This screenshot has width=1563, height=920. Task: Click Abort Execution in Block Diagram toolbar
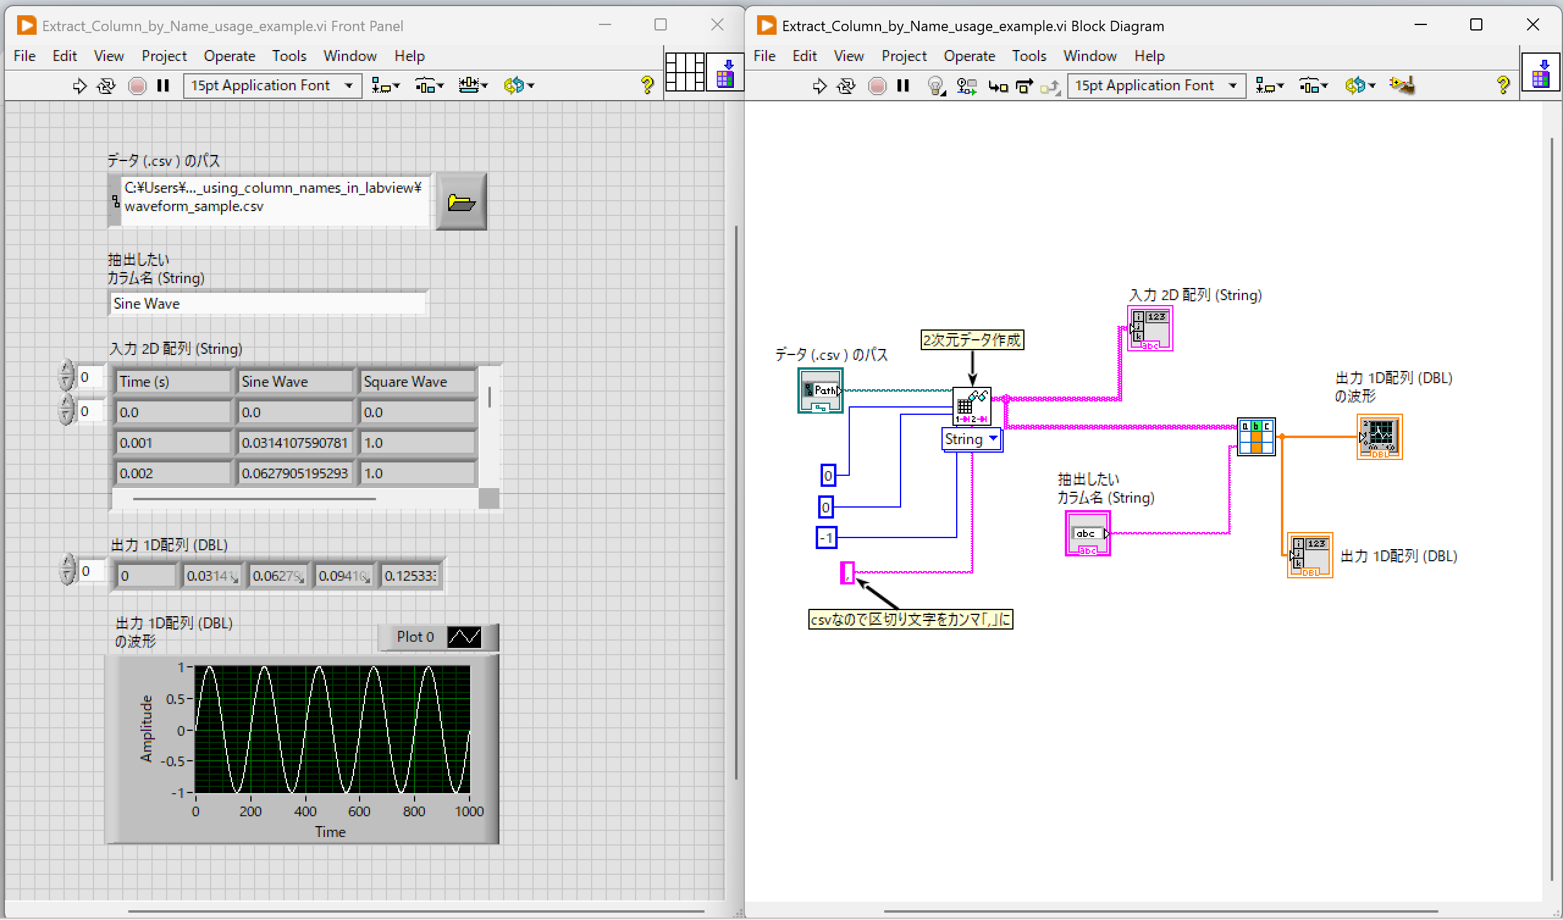877,85
